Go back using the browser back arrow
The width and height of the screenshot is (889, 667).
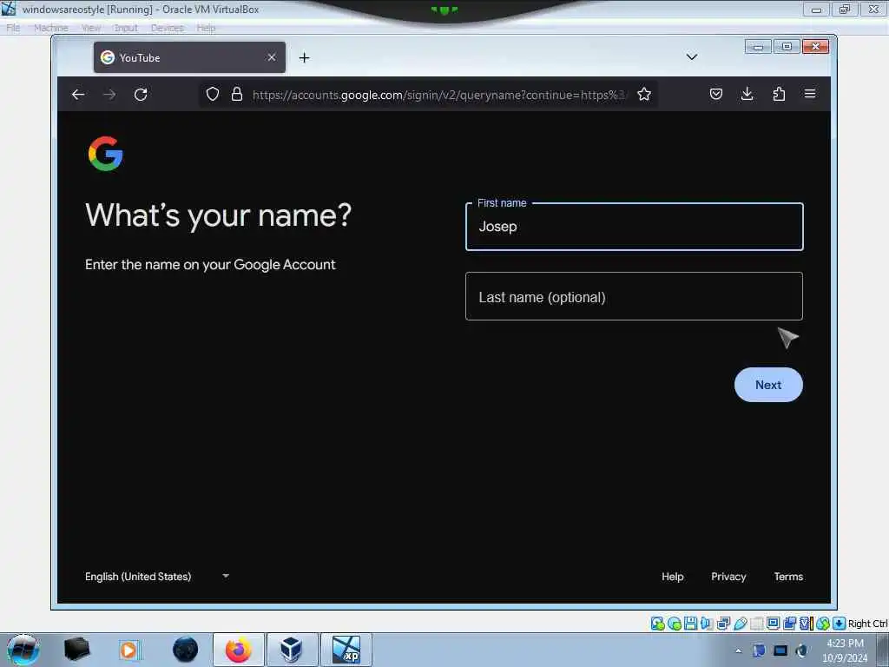(78, 94)
